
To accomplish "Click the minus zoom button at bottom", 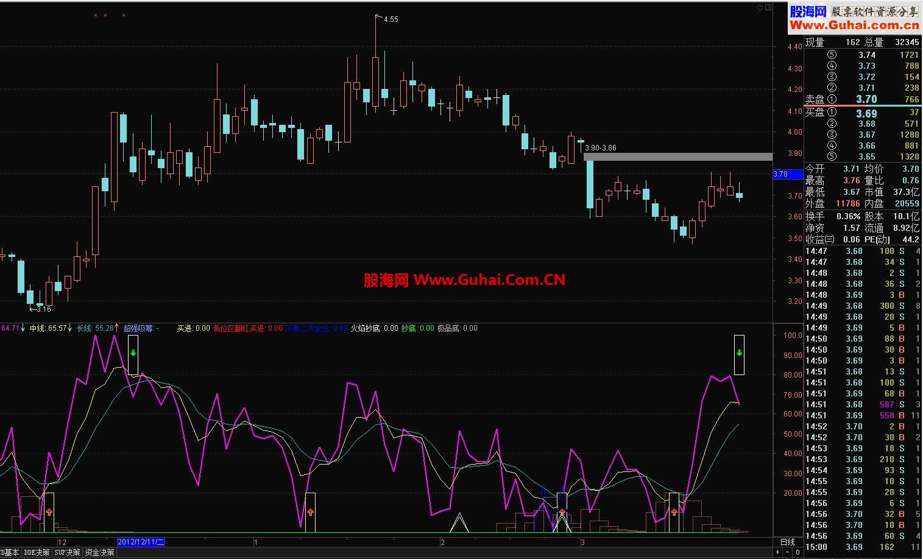I will tap(787, 552).
